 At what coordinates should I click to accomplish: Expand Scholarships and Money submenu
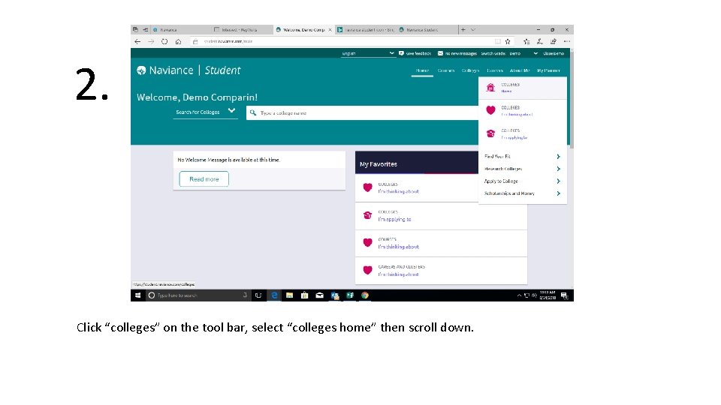tap(523, 193)
